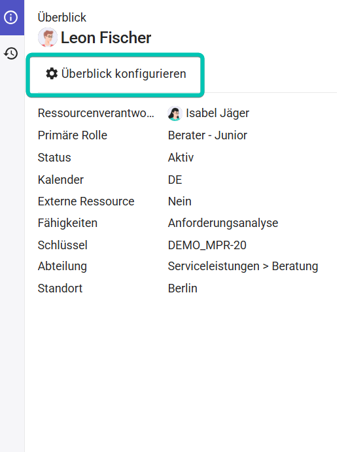Click the Externe Ressource label

point(86,201)
